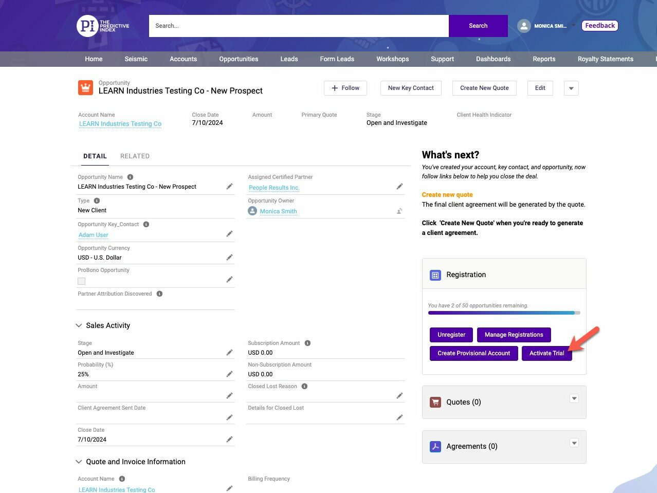The width and height of the screenshot is (657, 493).
Task: Click the opportunities remaining progress bar
Action: pos(504,313)
